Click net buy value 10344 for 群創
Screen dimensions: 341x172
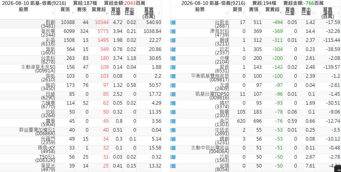pyautogui.click(x=101, y=22)
